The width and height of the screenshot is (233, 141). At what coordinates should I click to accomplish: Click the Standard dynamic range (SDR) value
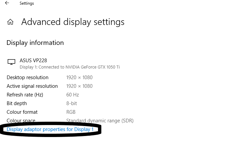coord(100,121)
